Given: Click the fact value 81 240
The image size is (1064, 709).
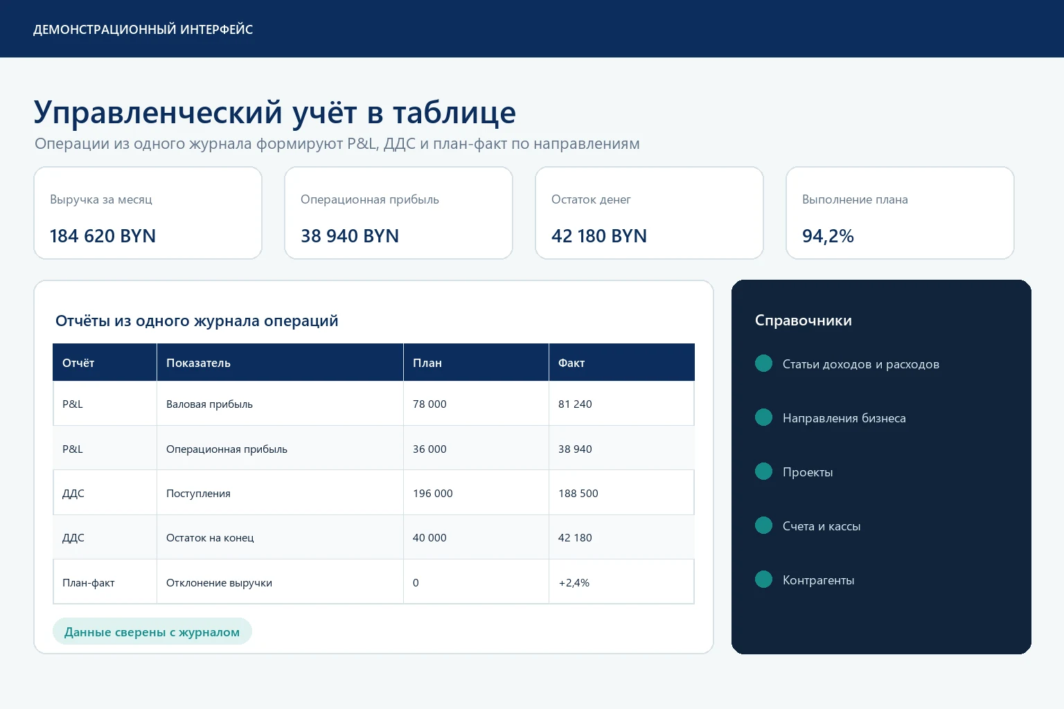Looking at the screenshot, I should click(575, 404).
